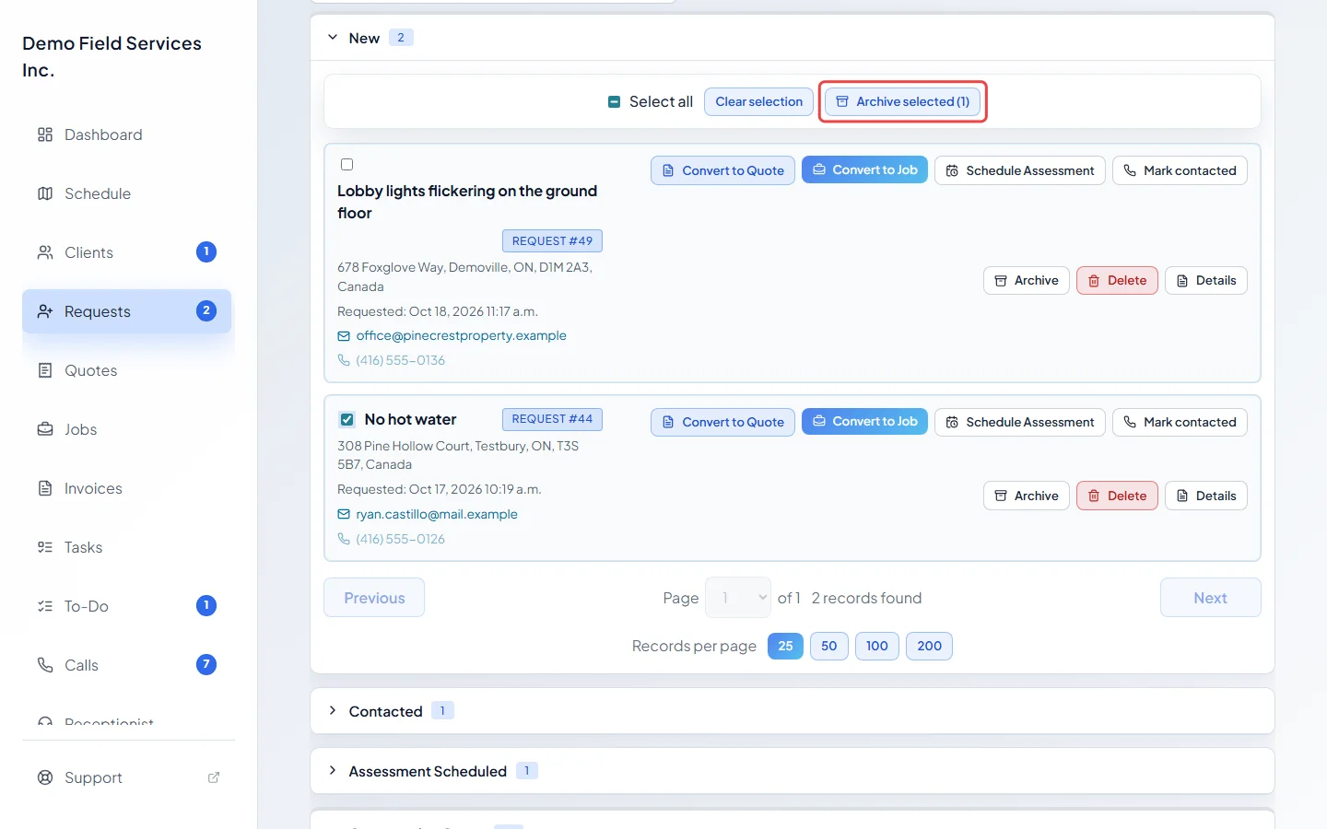
Task: Click Archive selected (1) button
Action: (x=903, y=101)
